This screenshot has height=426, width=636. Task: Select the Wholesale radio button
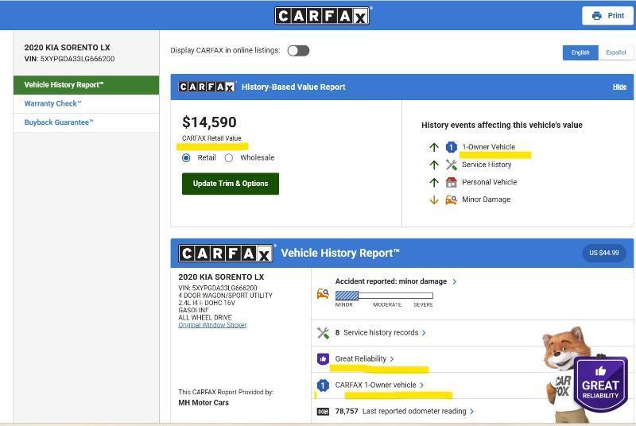[229, 158]
